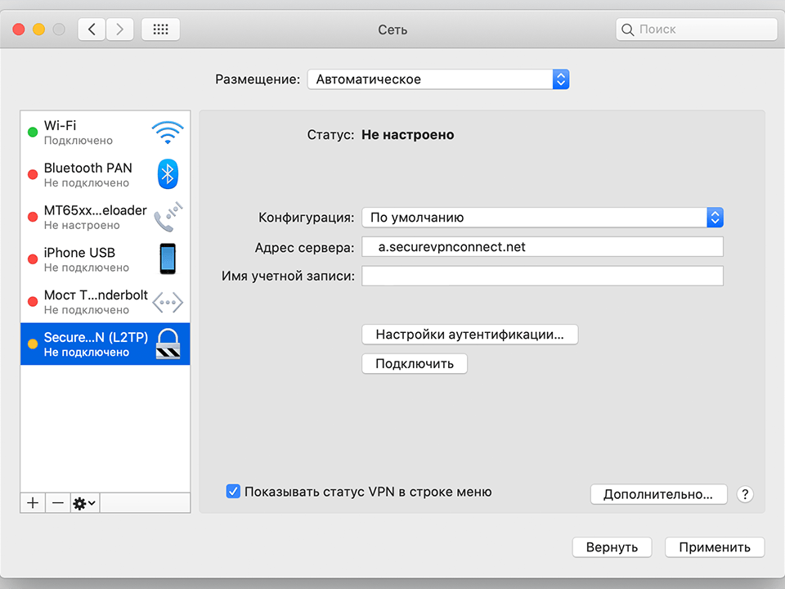Click the Имя учетной записи input field
This screenshot has width=785, height=589.
coord(542,276)
